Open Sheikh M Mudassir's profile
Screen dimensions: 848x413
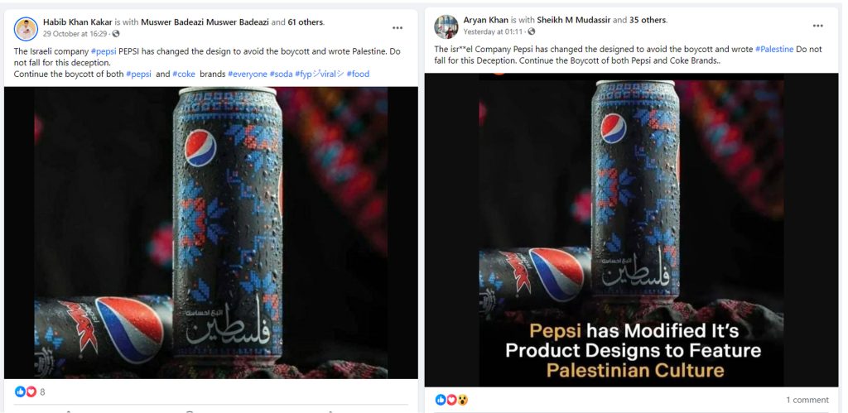[576, 20]
